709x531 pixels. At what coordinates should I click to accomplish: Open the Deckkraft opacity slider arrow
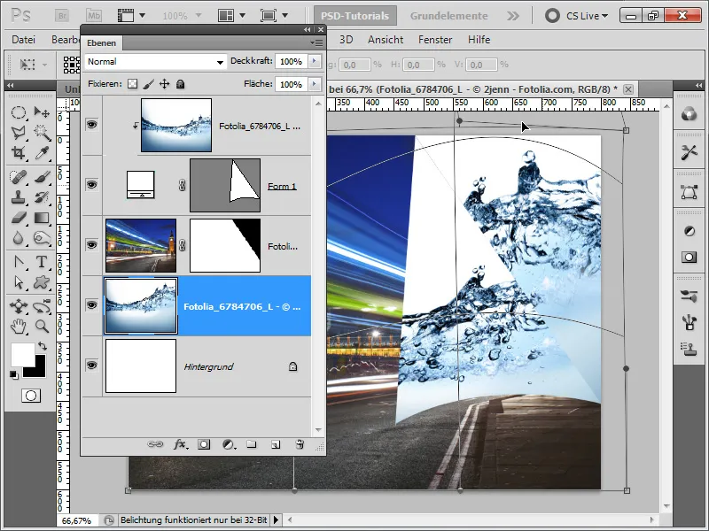click(315, 61)
